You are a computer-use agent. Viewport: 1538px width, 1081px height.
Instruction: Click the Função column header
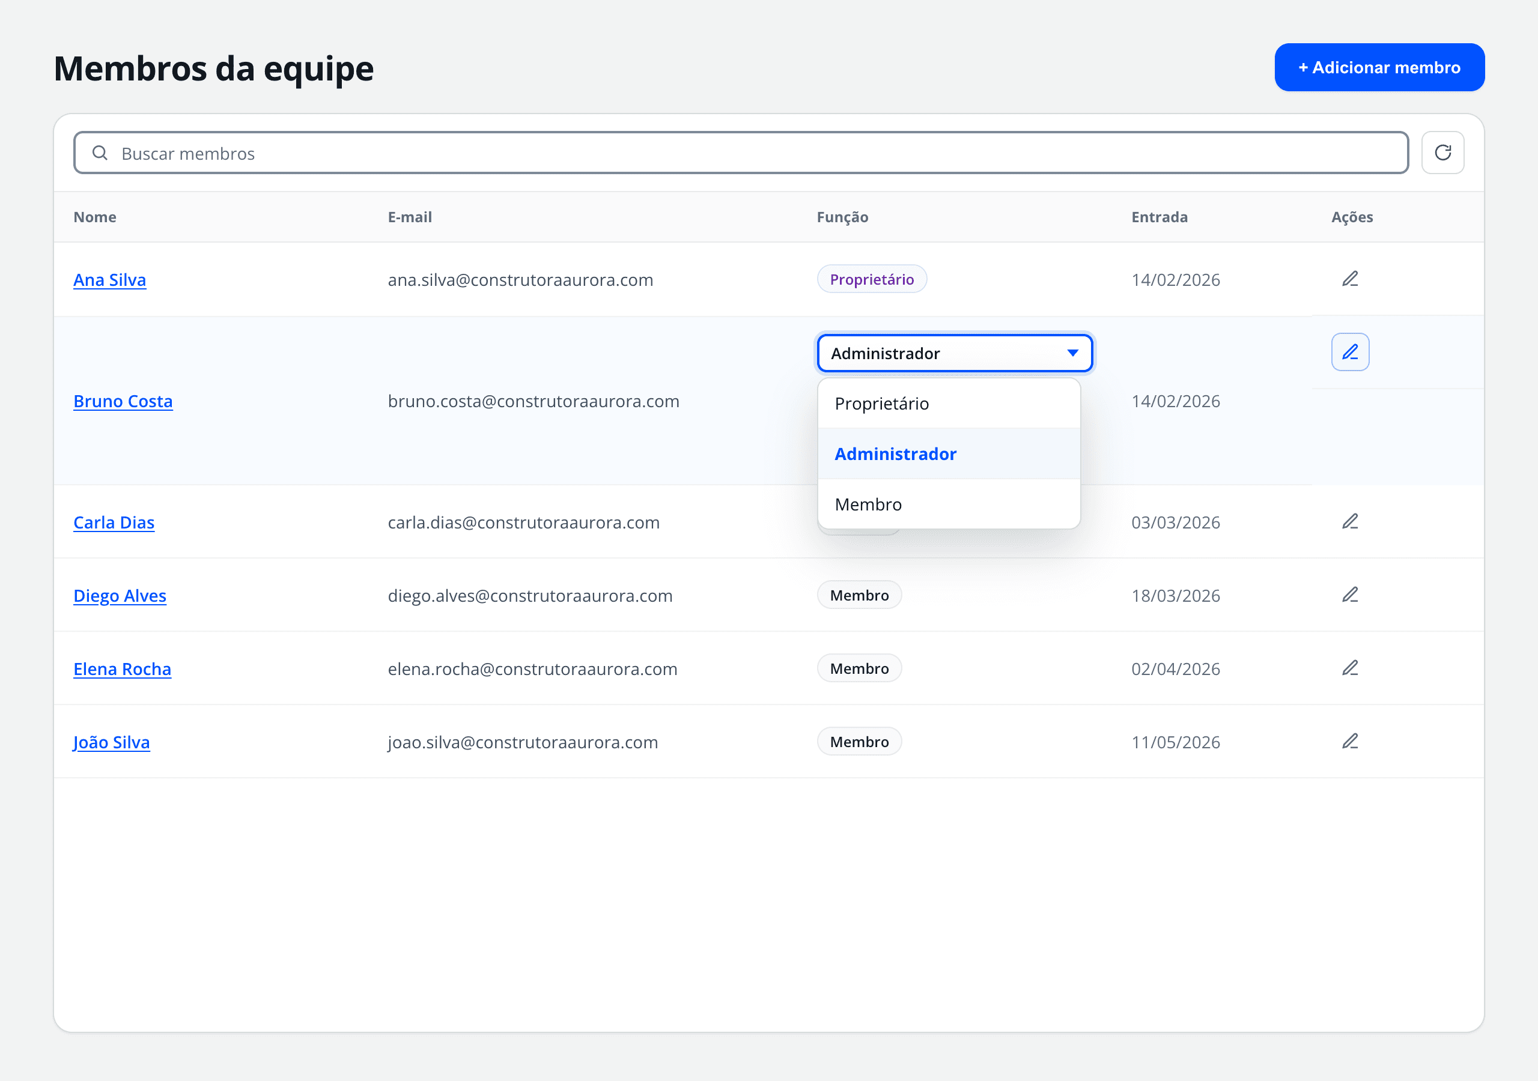(842, 217)
